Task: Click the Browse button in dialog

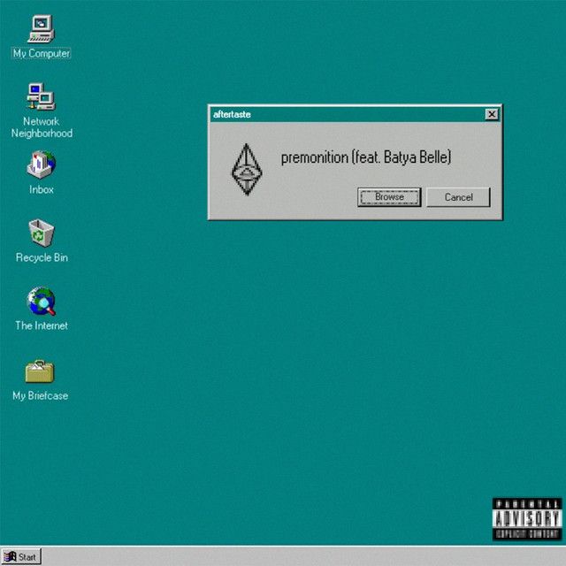Action: click(389, 197)
